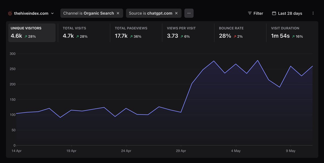Edit the Channel is Organic Search filter

pyautogui.click(x=89, y=13)
